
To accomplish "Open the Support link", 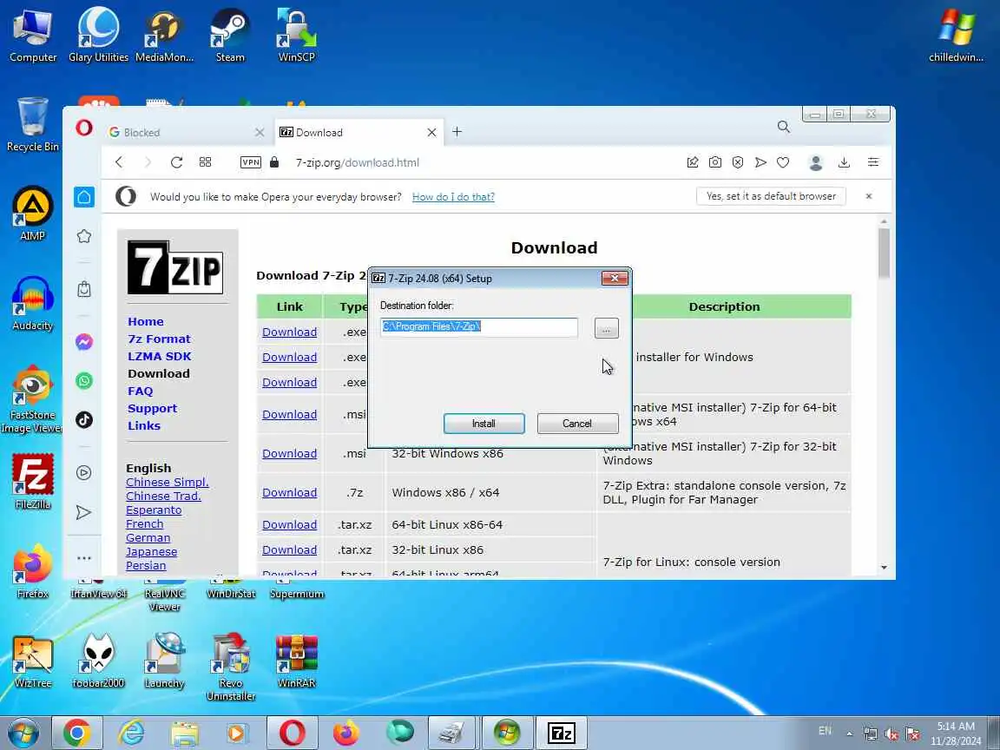I will (153, 408).
